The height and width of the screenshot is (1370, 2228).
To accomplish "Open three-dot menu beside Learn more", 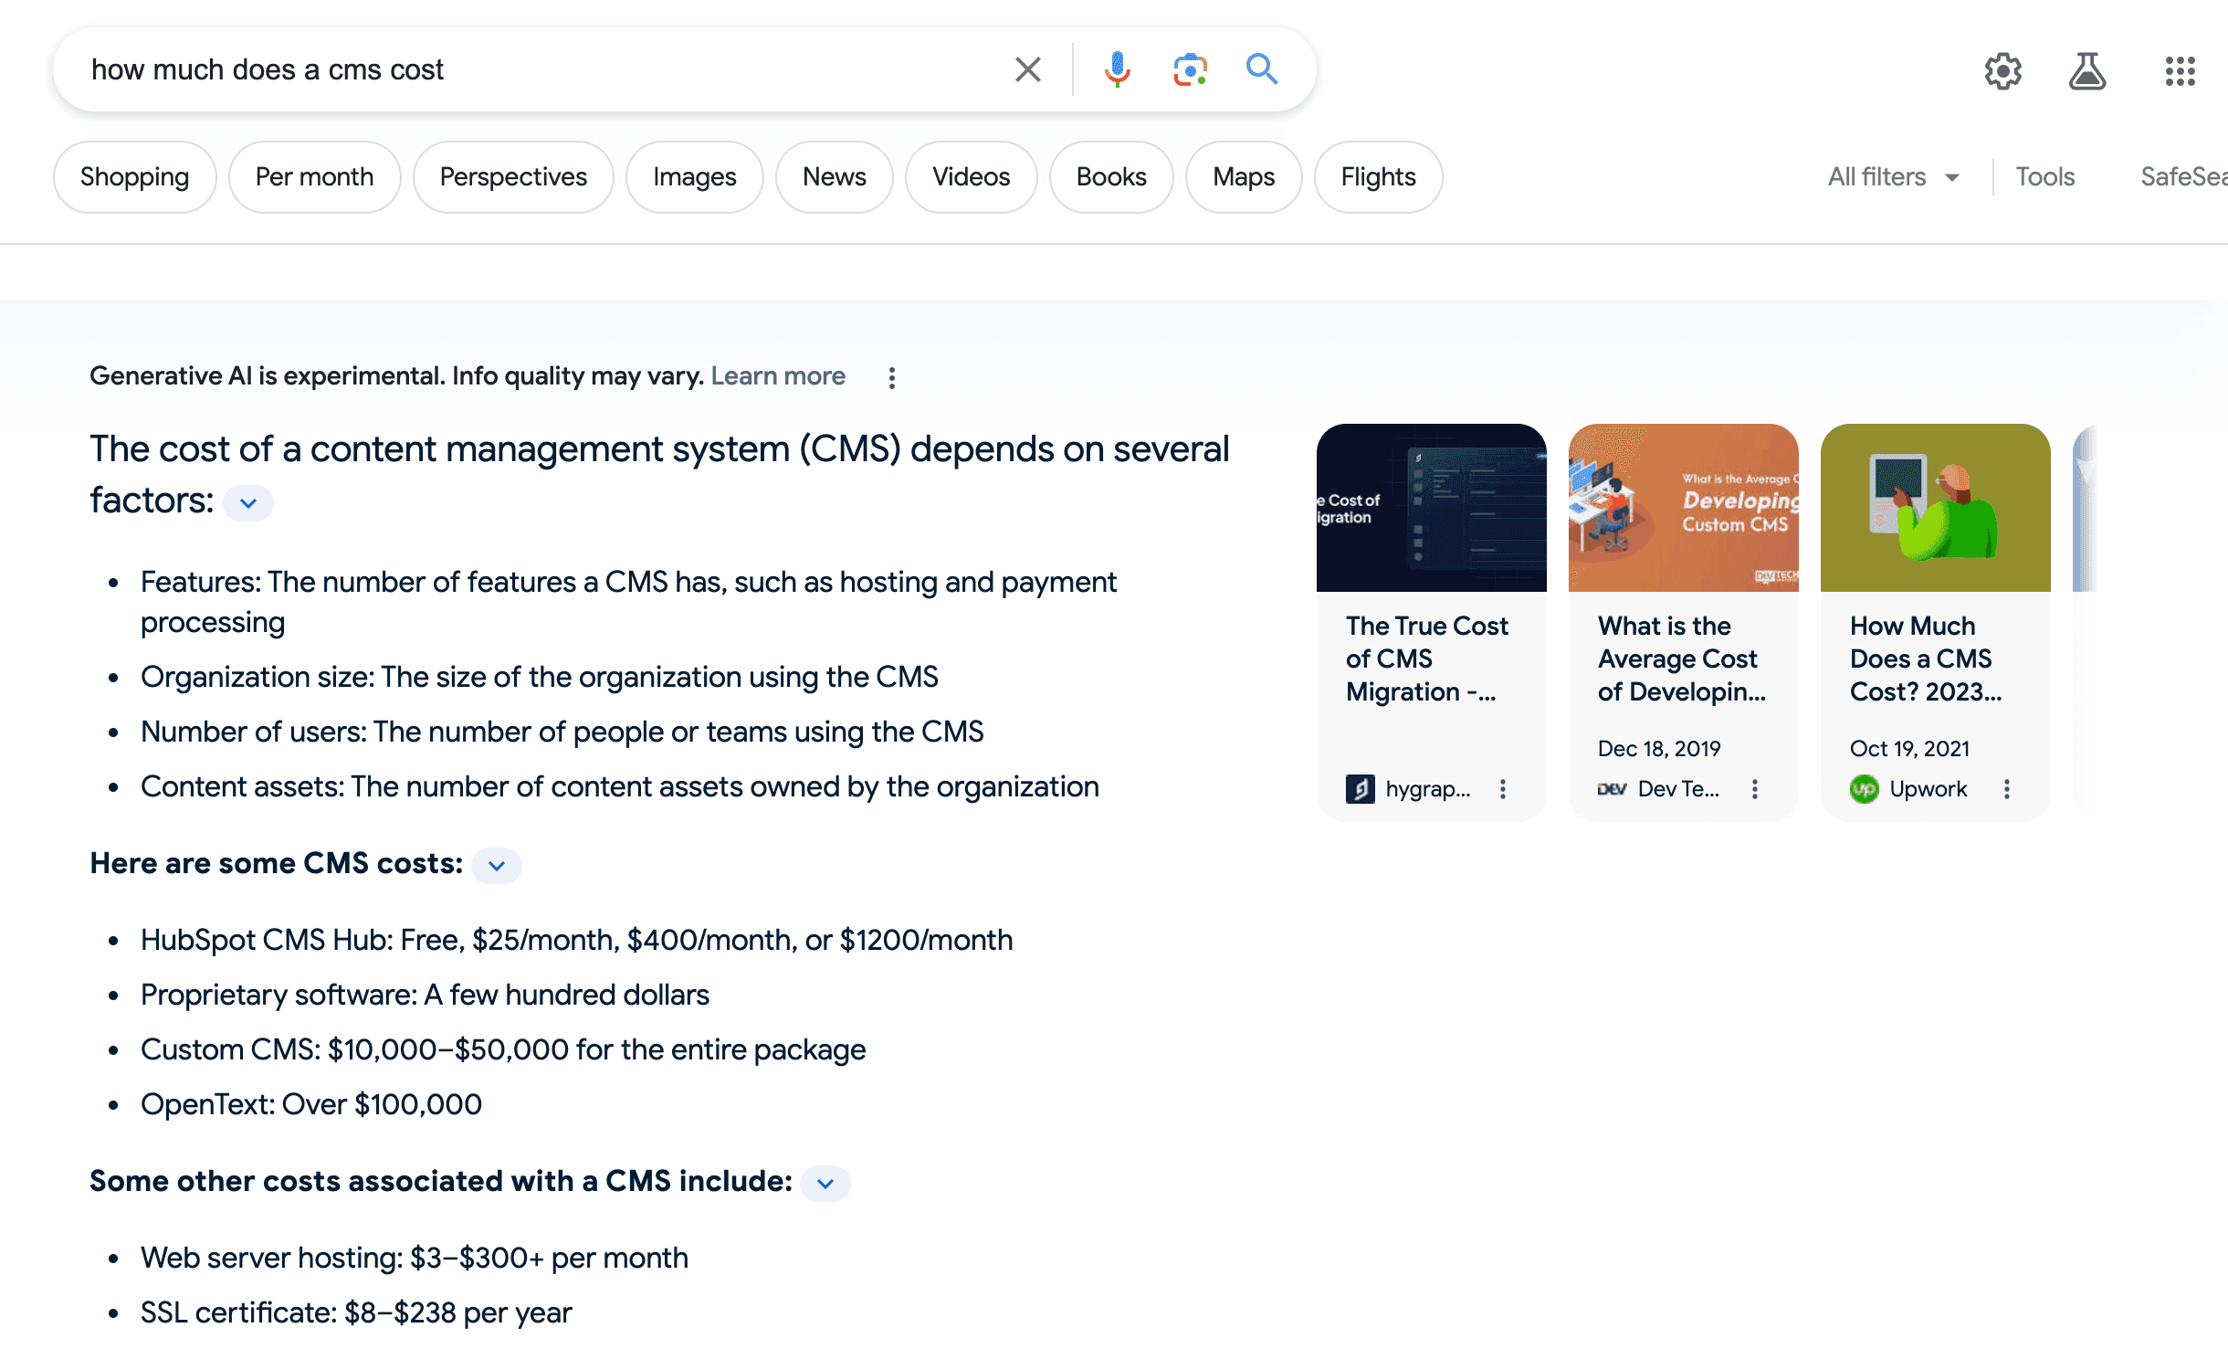I will pos(892,378).
